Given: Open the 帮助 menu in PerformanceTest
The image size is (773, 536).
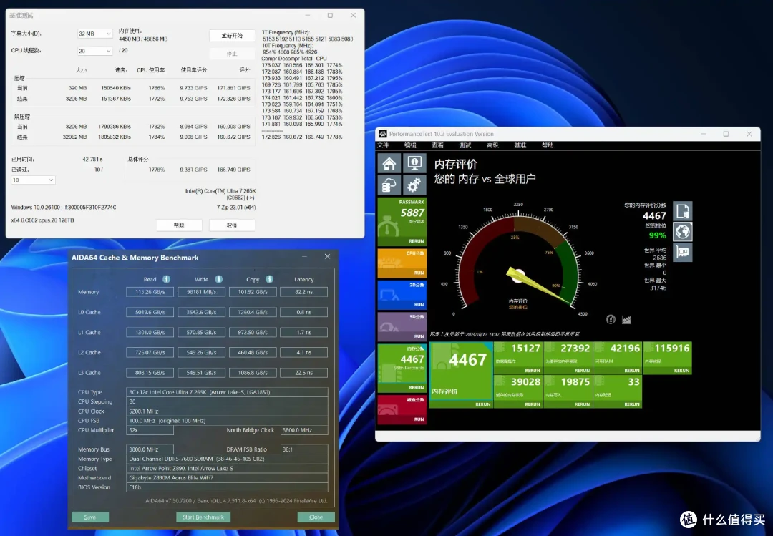Looking at the screenshot, I should click(548, 145).
